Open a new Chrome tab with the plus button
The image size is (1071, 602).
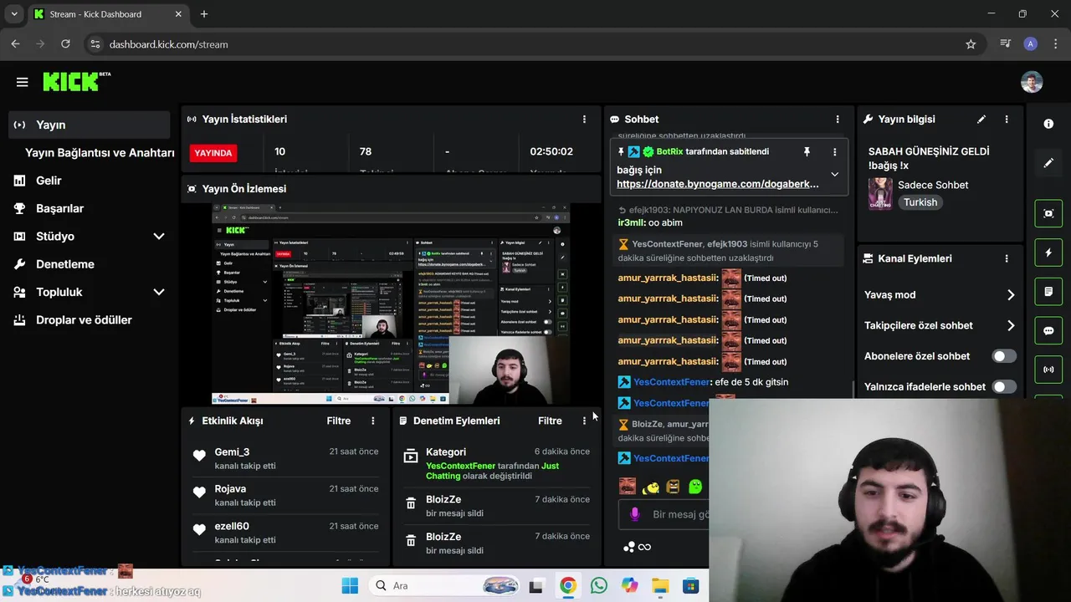(204, 14)
